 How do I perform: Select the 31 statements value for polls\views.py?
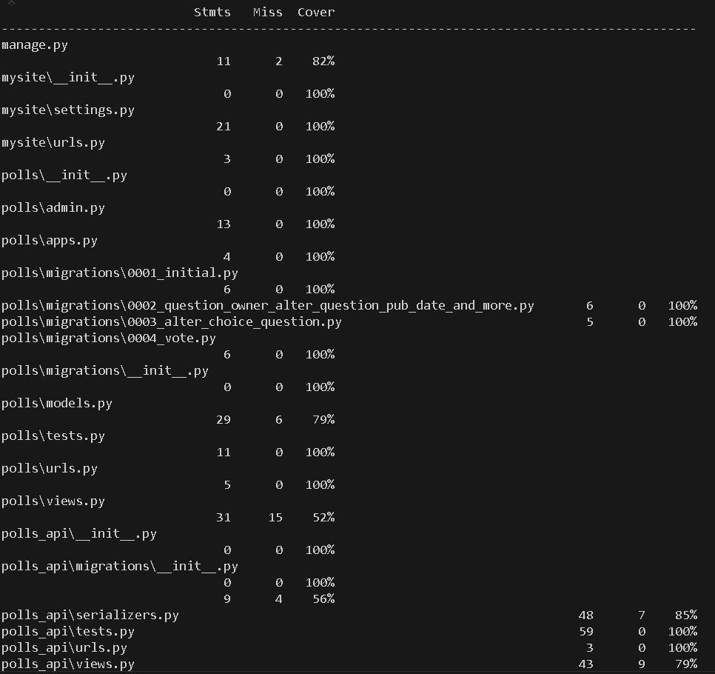pyautogui.click(x=224, y=518)
